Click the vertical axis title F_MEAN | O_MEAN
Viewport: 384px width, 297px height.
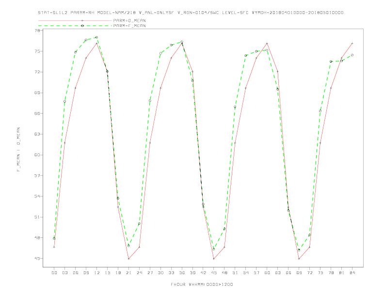coord(18,149)
